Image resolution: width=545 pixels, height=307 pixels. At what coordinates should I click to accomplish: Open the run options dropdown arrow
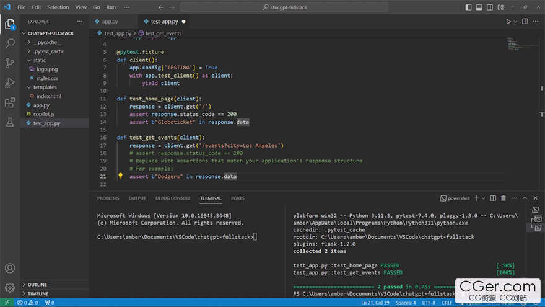(x=515, y=22)
